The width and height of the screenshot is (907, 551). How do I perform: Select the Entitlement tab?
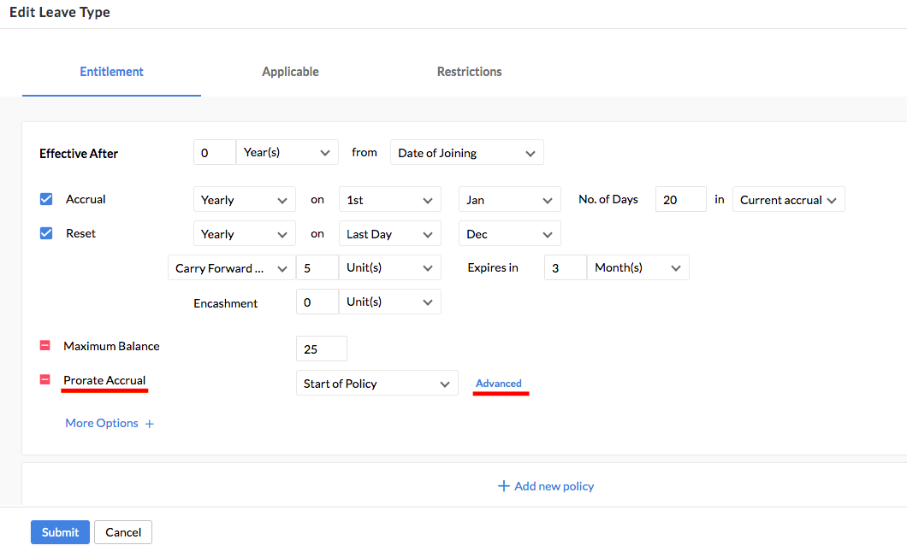(x=111, y=72)
